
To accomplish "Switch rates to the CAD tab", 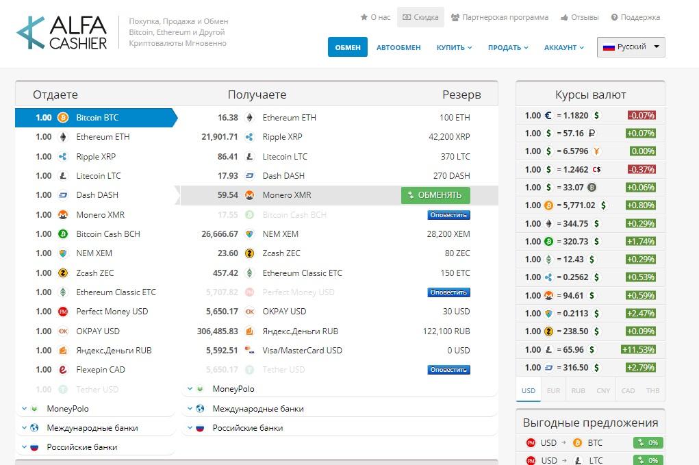I will pos(628,390).
